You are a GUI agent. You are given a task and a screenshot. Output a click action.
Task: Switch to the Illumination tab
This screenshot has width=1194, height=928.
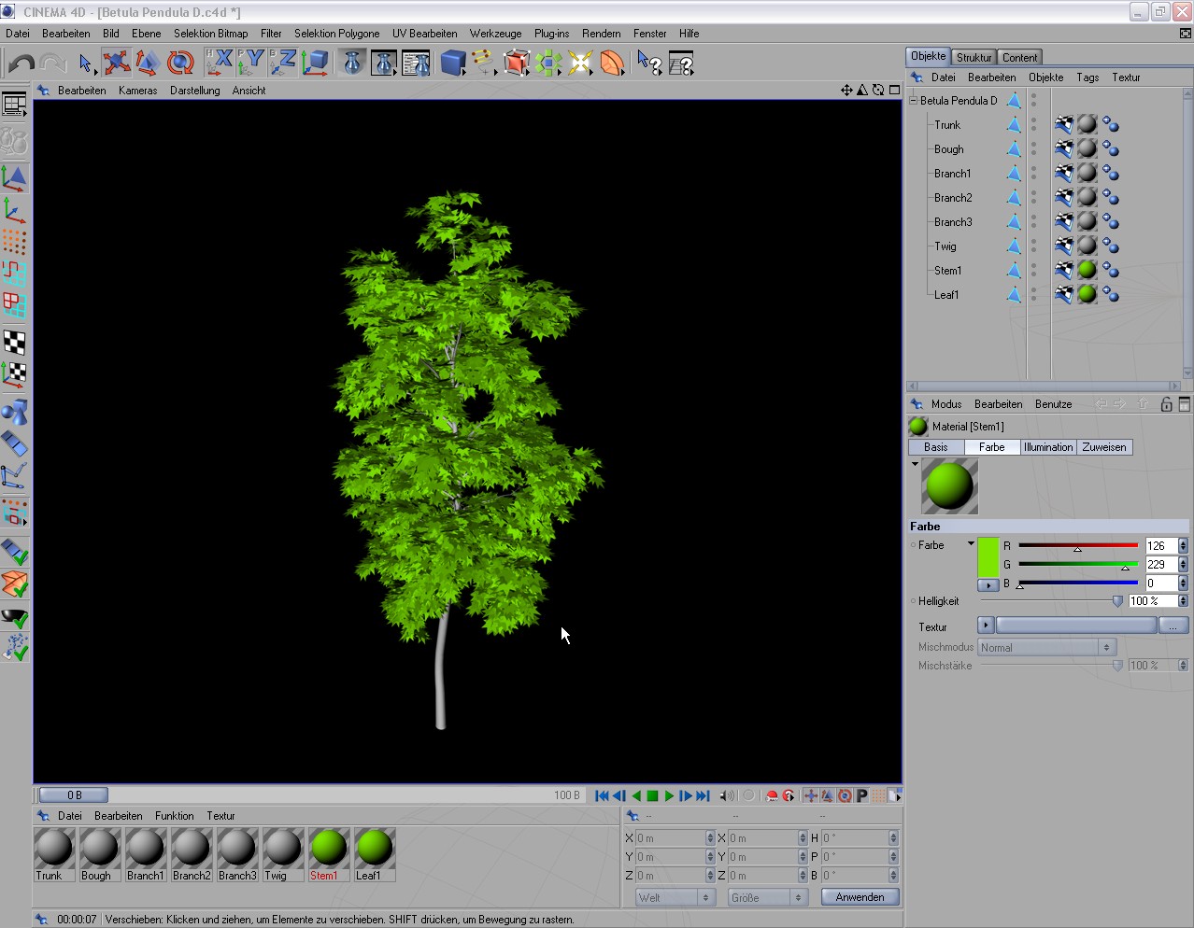tap(1047, 447)
